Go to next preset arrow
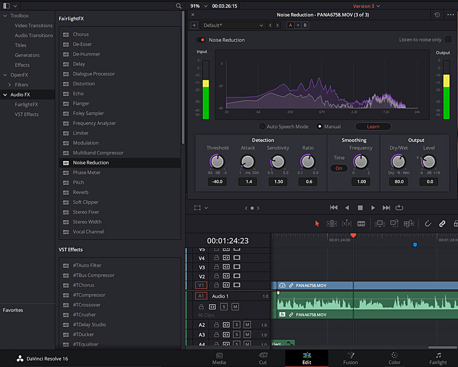The height and width of the screenshot is (367, 458). [x=278, y=25]
